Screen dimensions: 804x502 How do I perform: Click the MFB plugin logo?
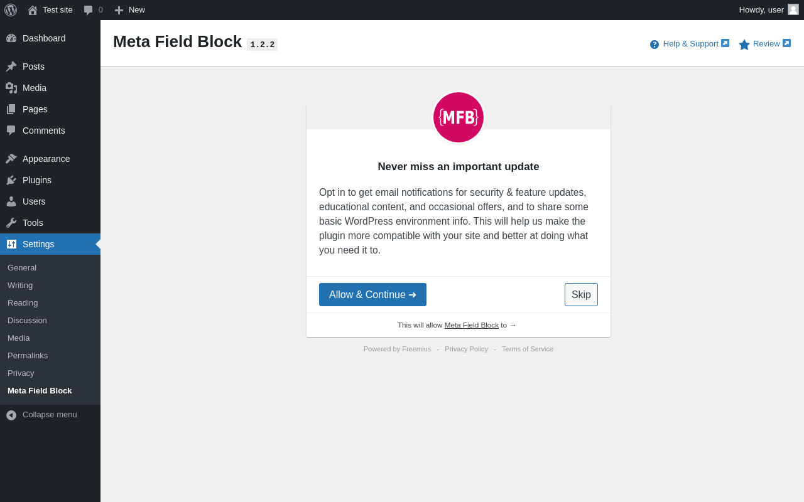coord(459,117)
